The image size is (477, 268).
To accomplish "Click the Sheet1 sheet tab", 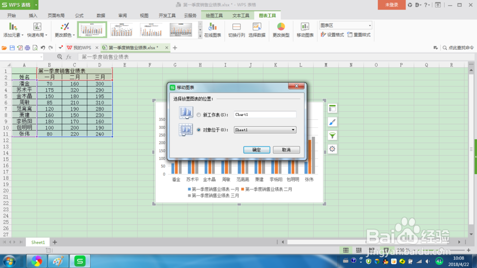I will [x=38, y=242].
